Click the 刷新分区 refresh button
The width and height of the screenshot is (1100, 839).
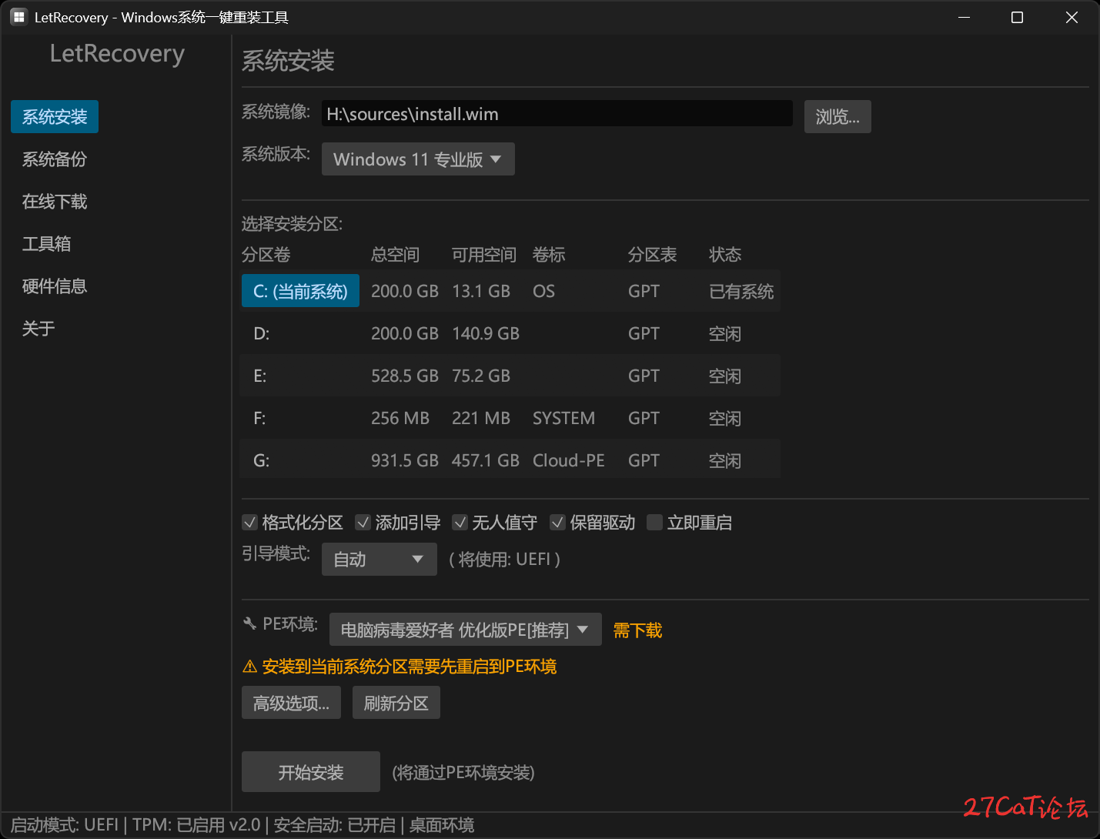396,702
